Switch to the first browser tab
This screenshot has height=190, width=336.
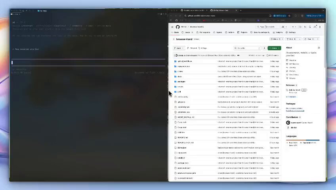(x=194, y=10)
